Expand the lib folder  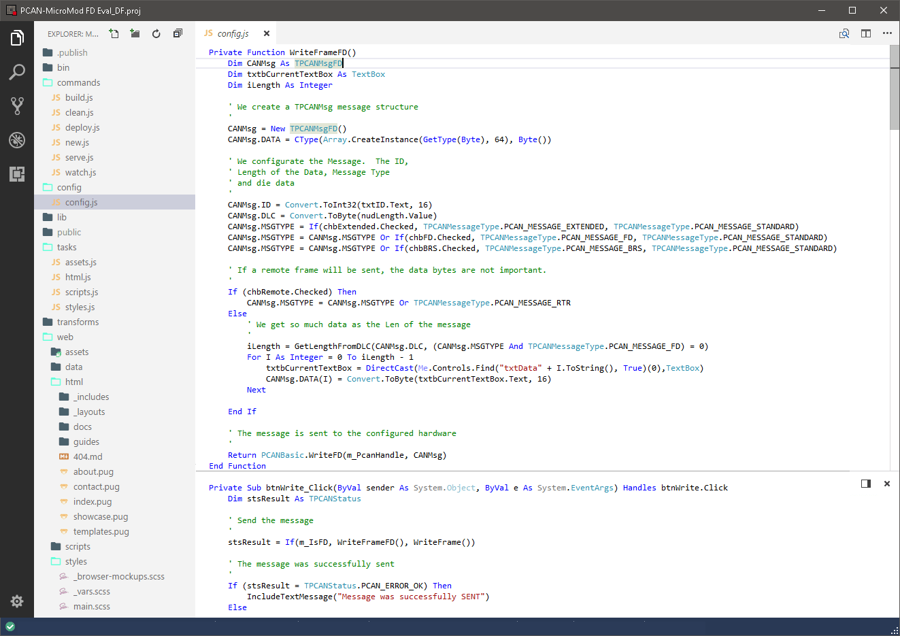pos(114,217)
